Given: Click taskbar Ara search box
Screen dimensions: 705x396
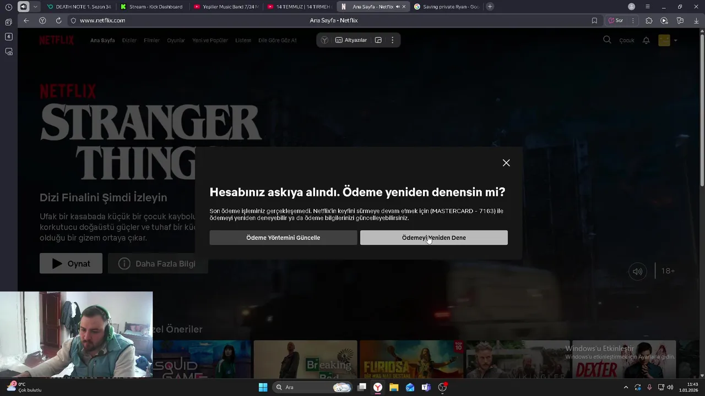Looking at the screenshot, I should 312,387.
